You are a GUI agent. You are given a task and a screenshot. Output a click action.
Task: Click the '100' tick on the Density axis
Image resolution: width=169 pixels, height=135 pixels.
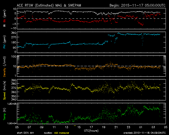coord(14,56)
